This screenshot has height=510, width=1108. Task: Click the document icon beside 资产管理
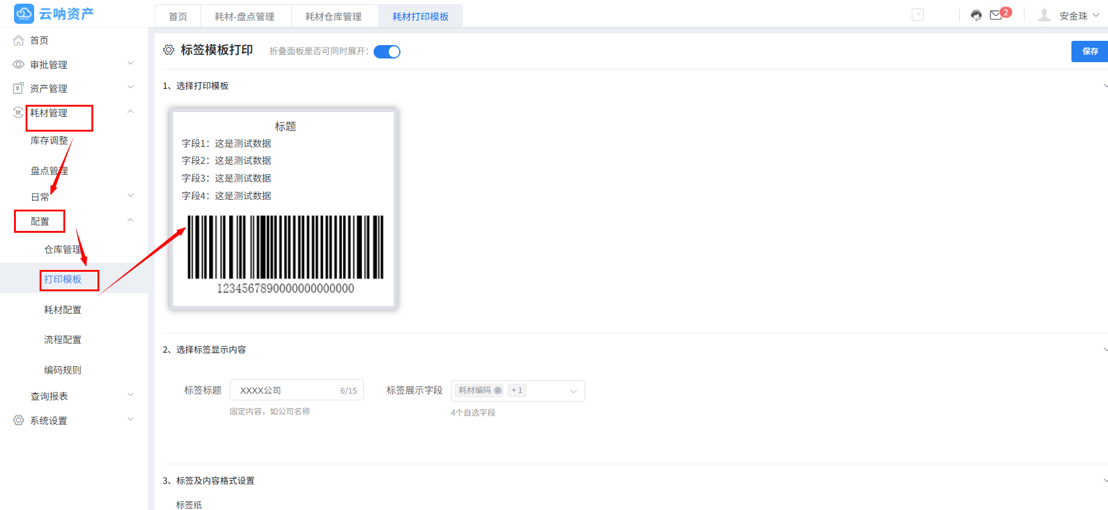click(19, 88)
